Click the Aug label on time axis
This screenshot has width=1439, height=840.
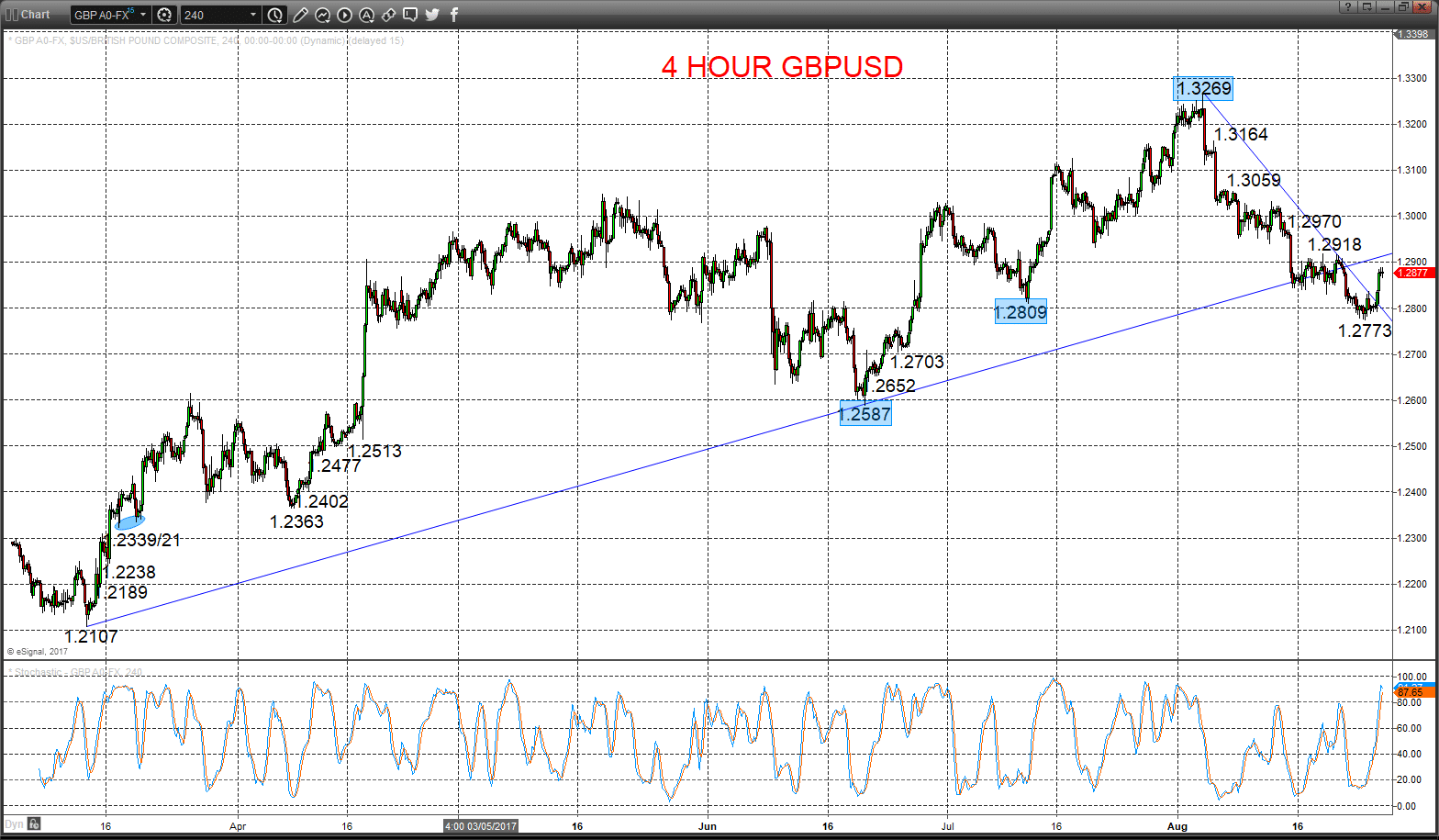tap(1177, 826)
